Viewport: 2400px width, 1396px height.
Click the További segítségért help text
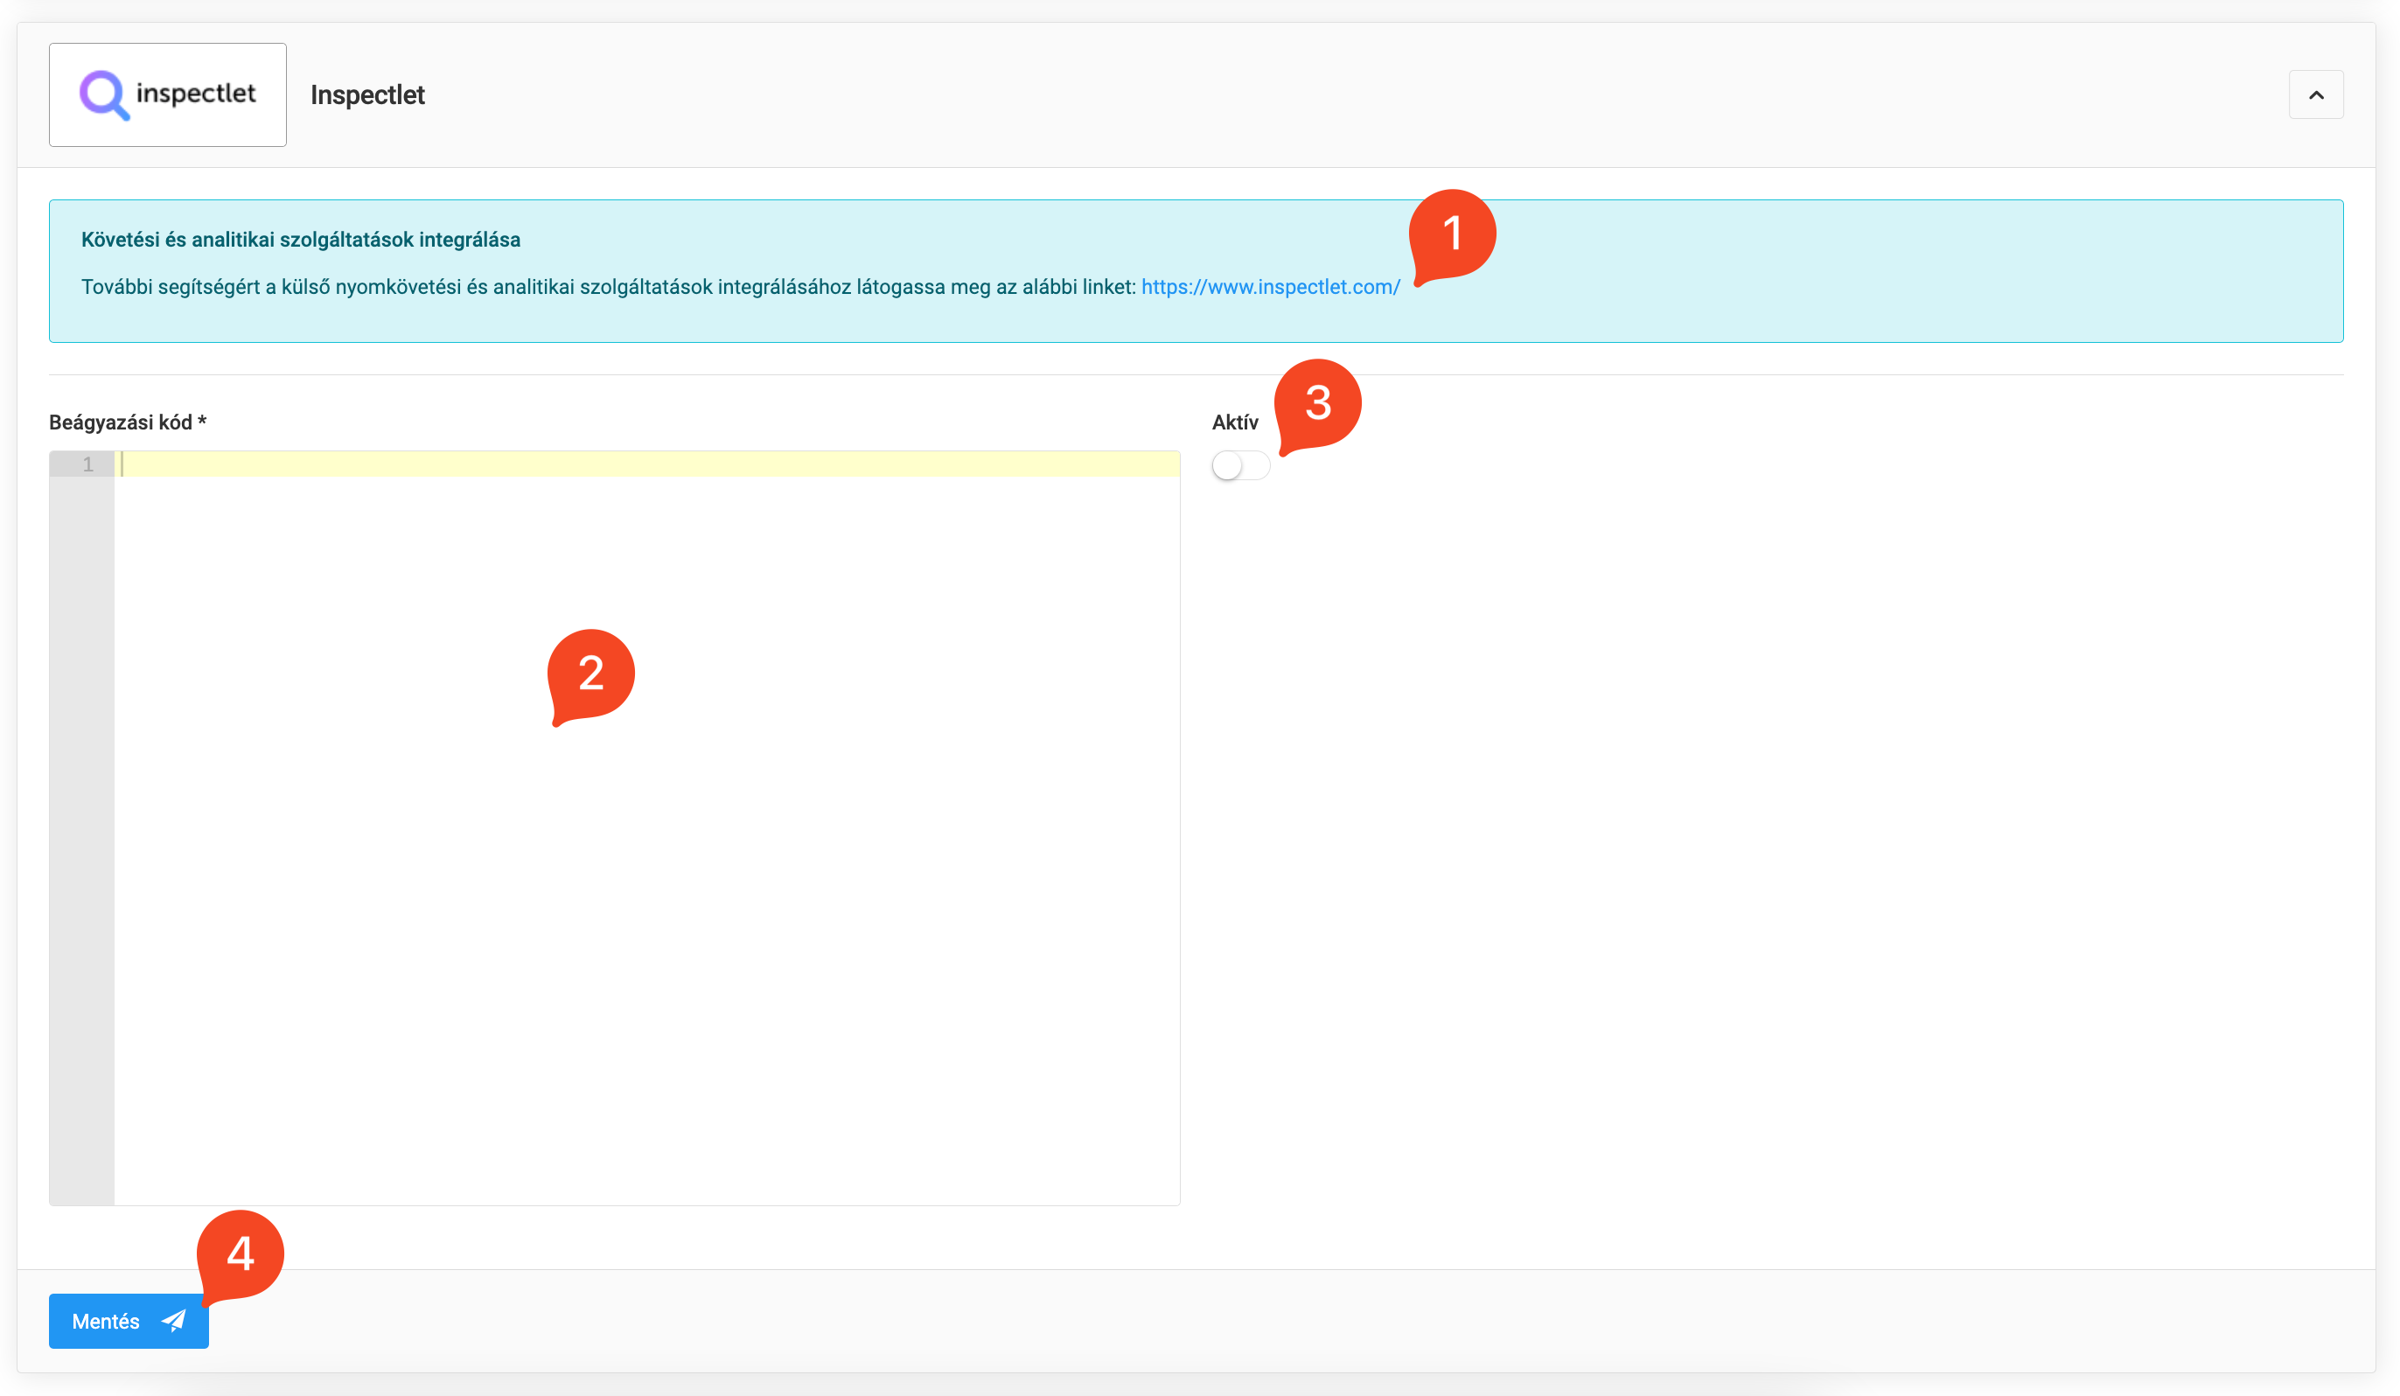pos(608,287)
